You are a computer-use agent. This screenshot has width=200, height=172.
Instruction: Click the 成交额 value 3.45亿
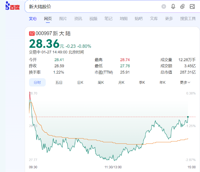pos(190,66)
